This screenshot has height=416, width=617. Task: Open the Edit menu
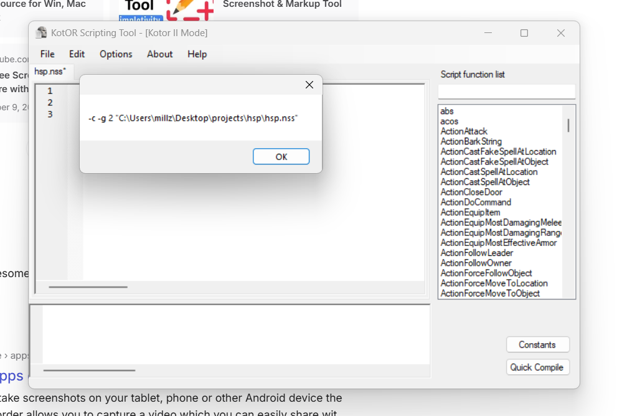[x=77, y=54]
